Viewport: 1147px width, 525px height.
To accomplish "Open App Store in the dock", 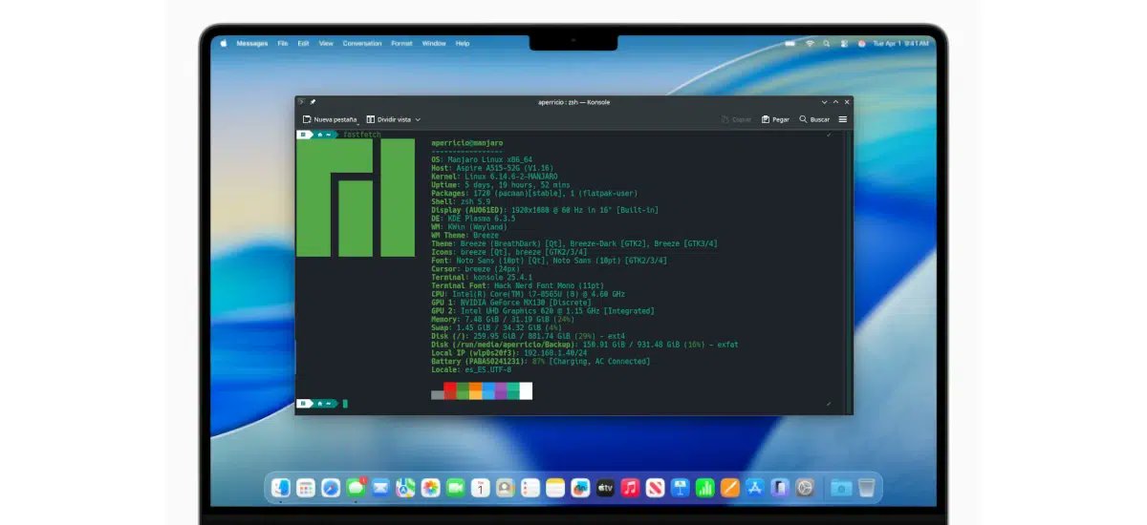I will (754, 488).
